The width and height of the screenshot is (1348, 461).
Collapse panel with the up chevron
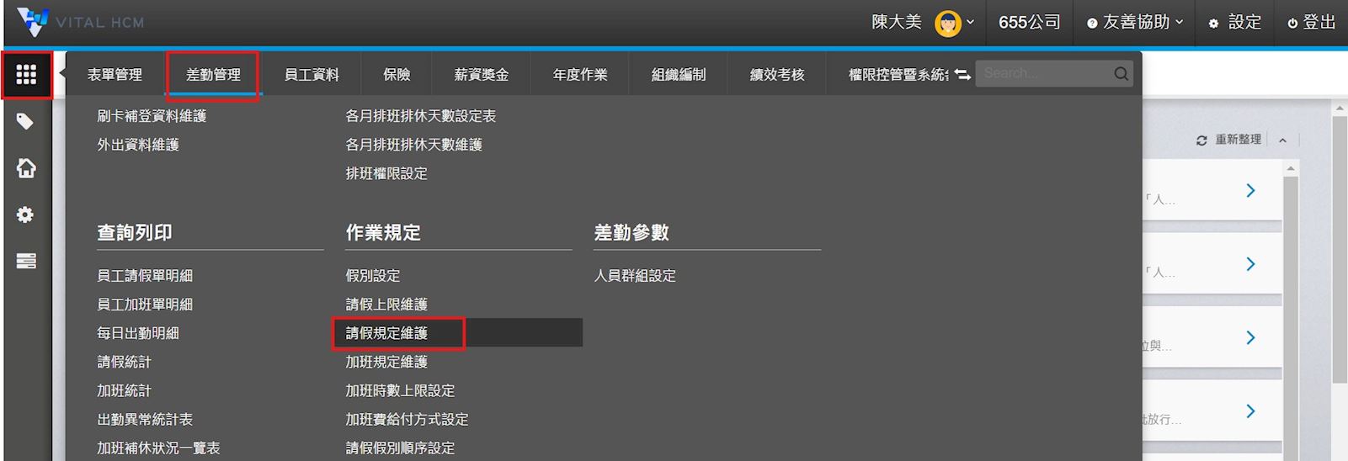(1282, 140)
